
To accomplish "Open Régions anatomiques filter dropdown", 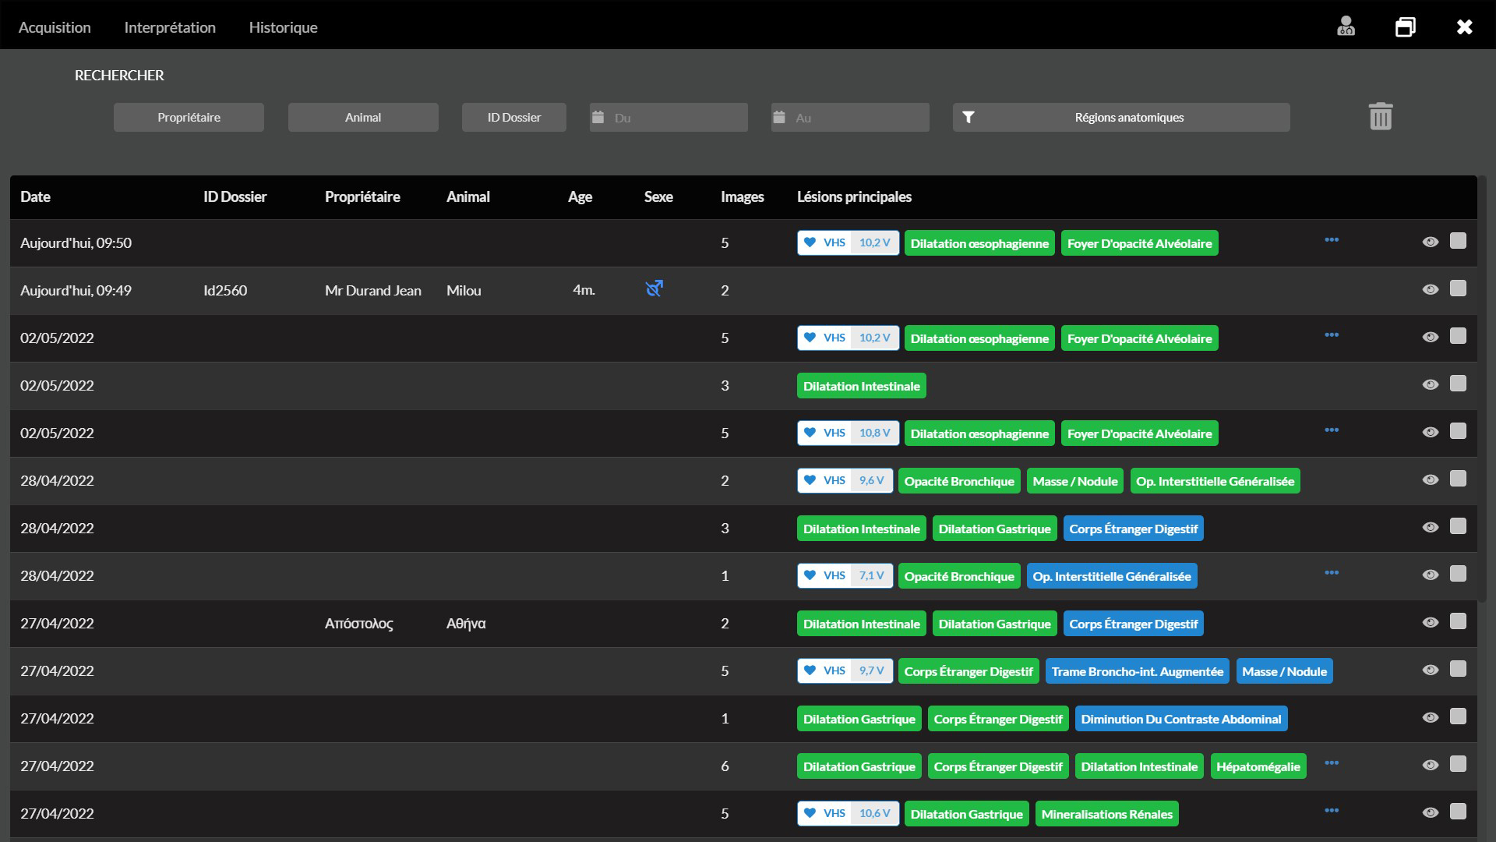I will pyautogui.click(x=1121, y=117).
